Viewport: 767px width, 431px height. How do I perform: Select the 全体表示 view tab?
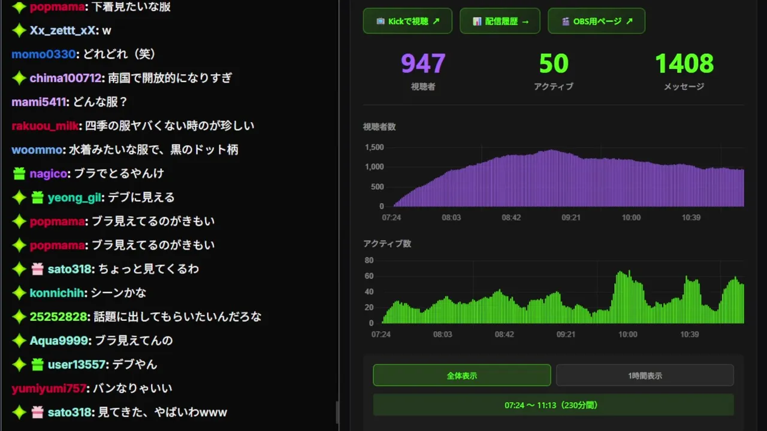click(461, 375)
